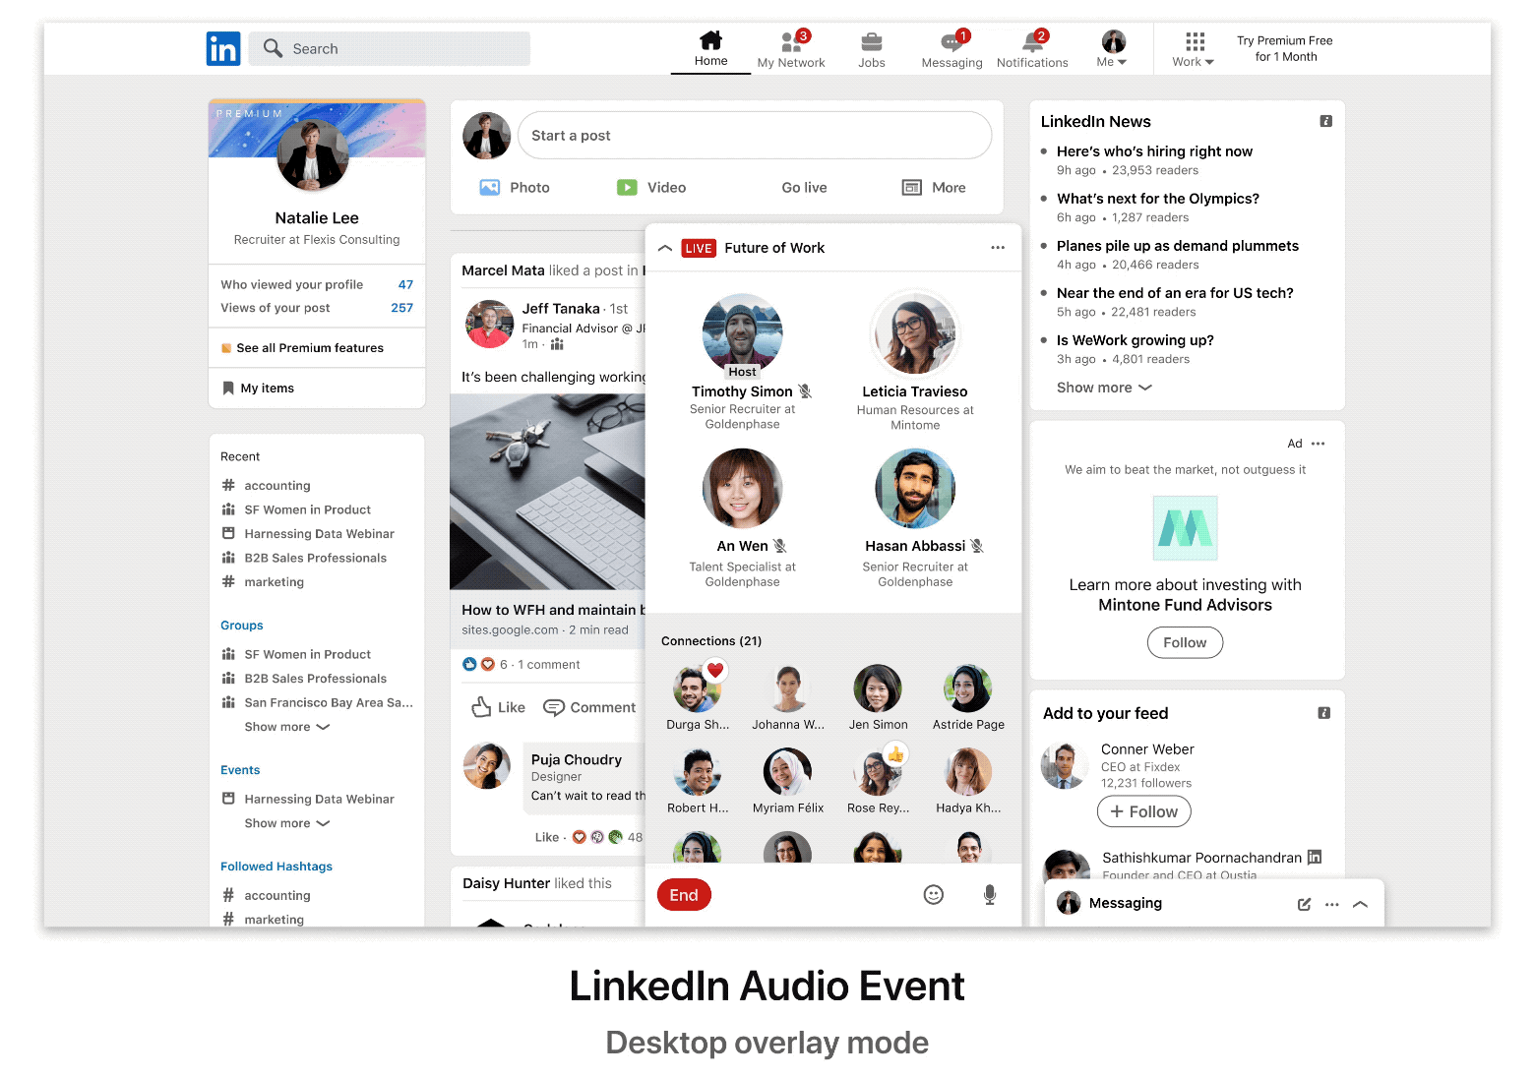
Task: Follow Conner Weber in Add to your feed
Action: 1143,811
